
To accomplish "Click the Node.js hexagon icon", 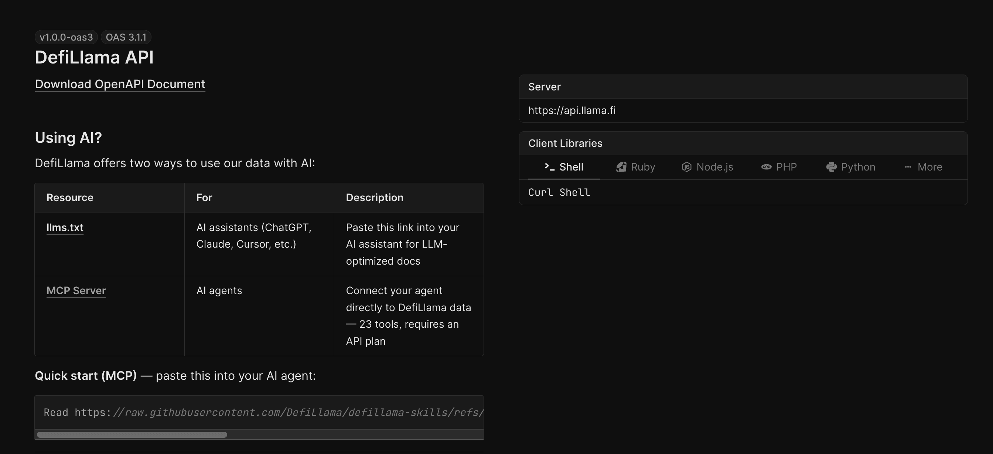I will tap(686, 167).
